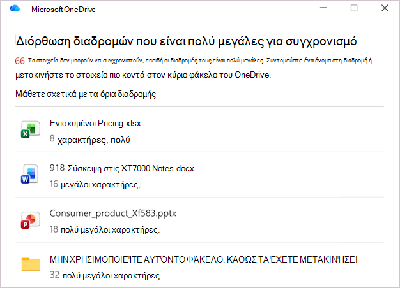Click the yellow folder icon in last row
Screen dimensions: 400x288
click(x=31, y=264)
